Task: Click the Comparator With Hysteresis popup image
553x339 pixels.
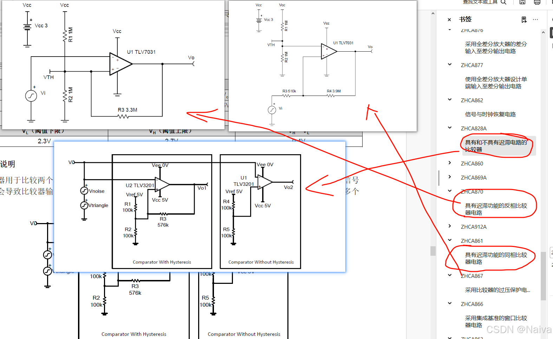Action: [x=200, y=207]
